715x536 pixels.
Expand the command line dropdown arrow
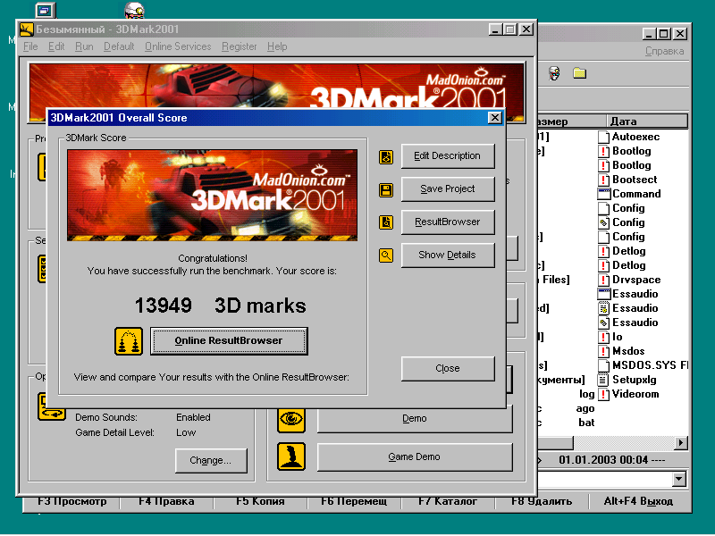(678, 480)
